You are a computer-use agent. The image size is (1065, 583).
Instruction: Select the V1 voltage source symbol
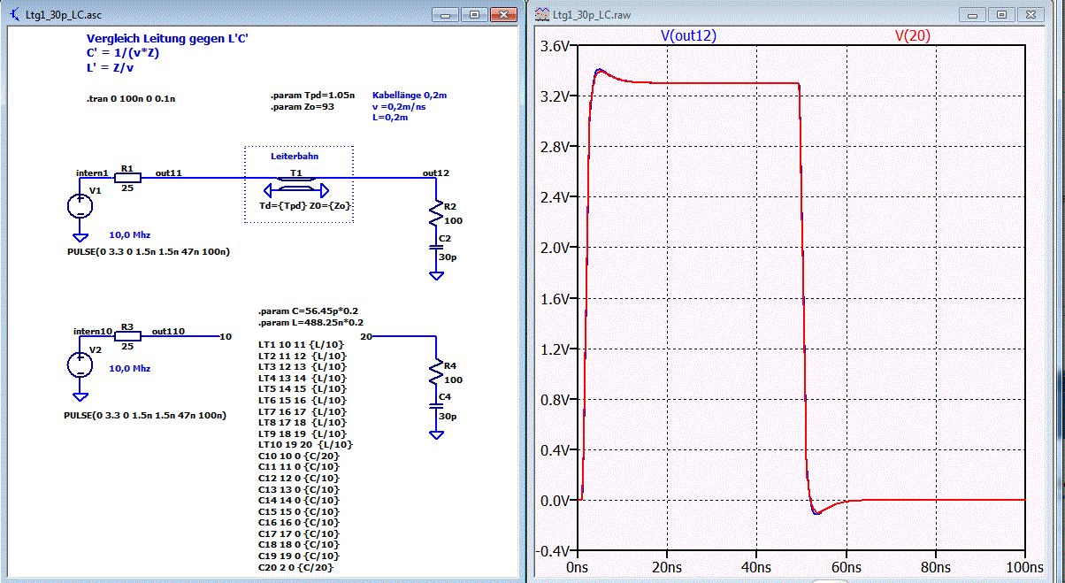pyautogui.click(x=80, y=205)
